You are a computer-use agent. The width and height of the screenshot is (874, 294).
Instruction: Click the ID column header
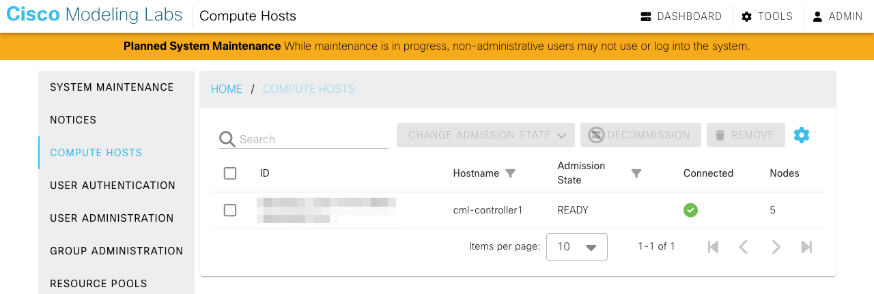pos(265,173)
